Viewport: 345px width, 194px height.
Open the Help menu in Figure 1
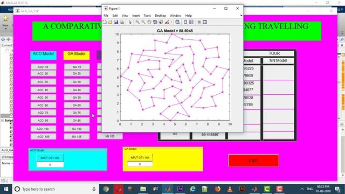[188, 16]
